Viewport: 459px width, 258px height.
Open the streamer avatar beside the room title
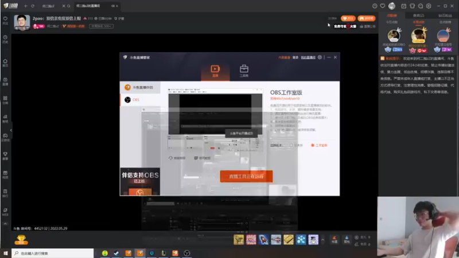tap(22, 22)
